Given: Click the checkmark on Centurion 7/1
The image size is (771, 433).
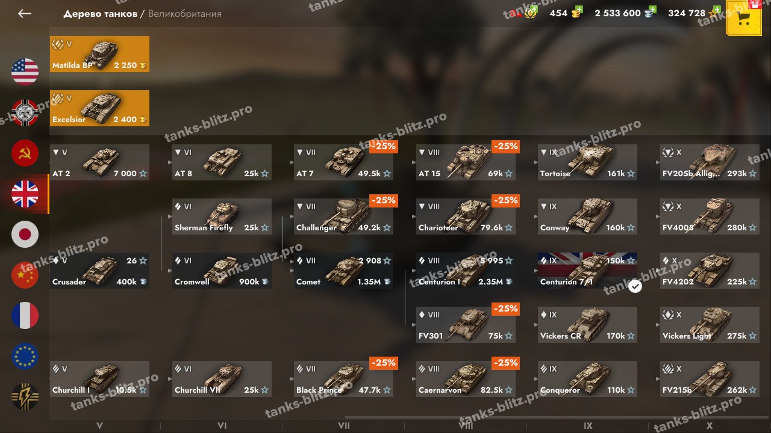Looking at the screenshot, I should pos(635,286).
